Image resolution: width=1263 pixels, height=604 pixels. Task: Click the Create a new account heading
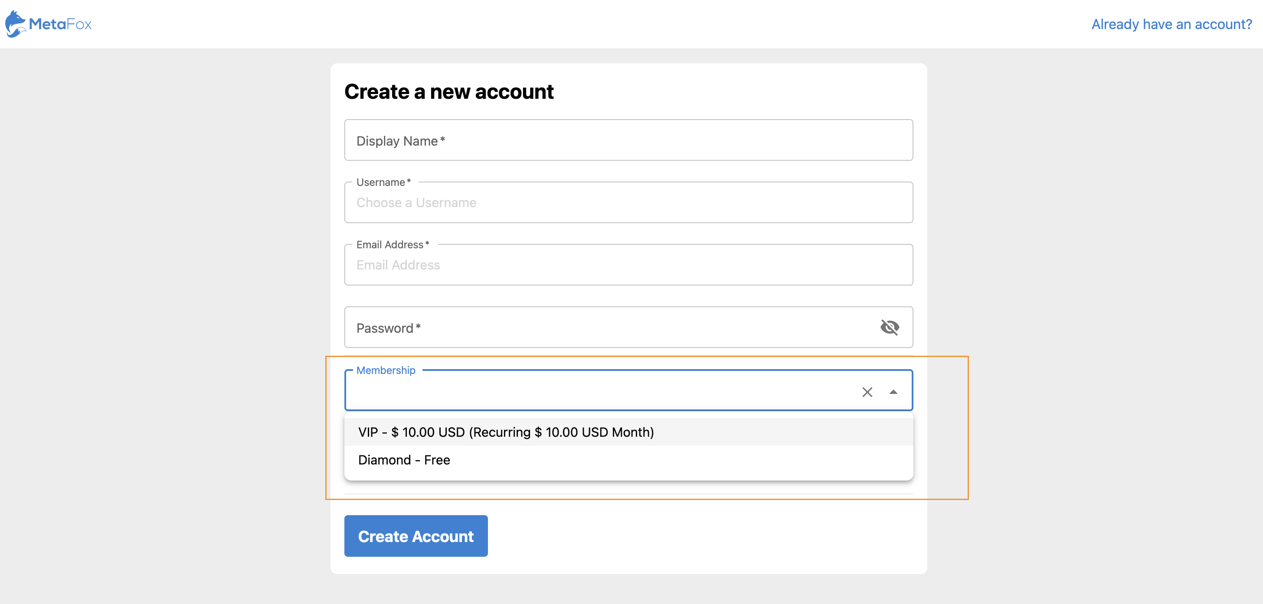tap(448, 92)
